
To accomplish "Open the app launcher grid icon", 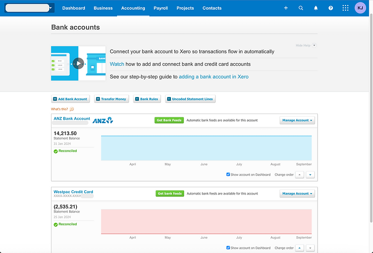I will click(x=346, y=8).
